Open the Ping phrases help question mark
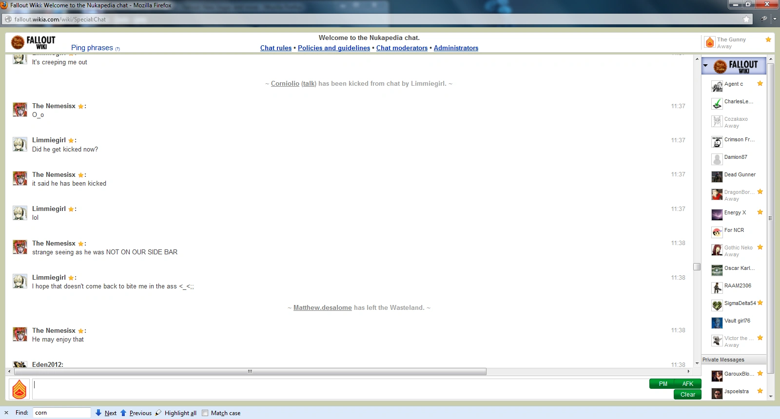Viewport: 780px width, 419px height. (x=117, y=49)
